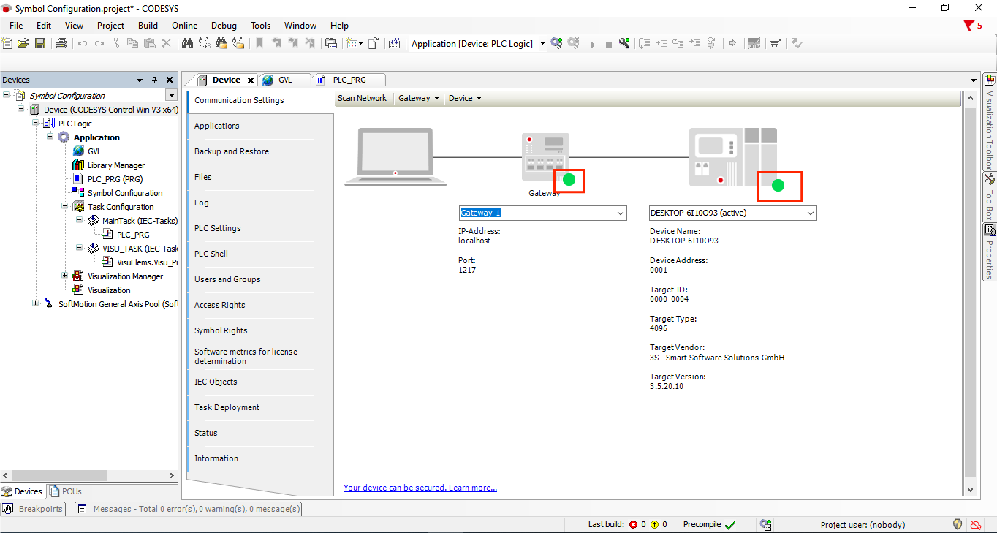Expand the Visualization Manager tree node

point(65,276)
